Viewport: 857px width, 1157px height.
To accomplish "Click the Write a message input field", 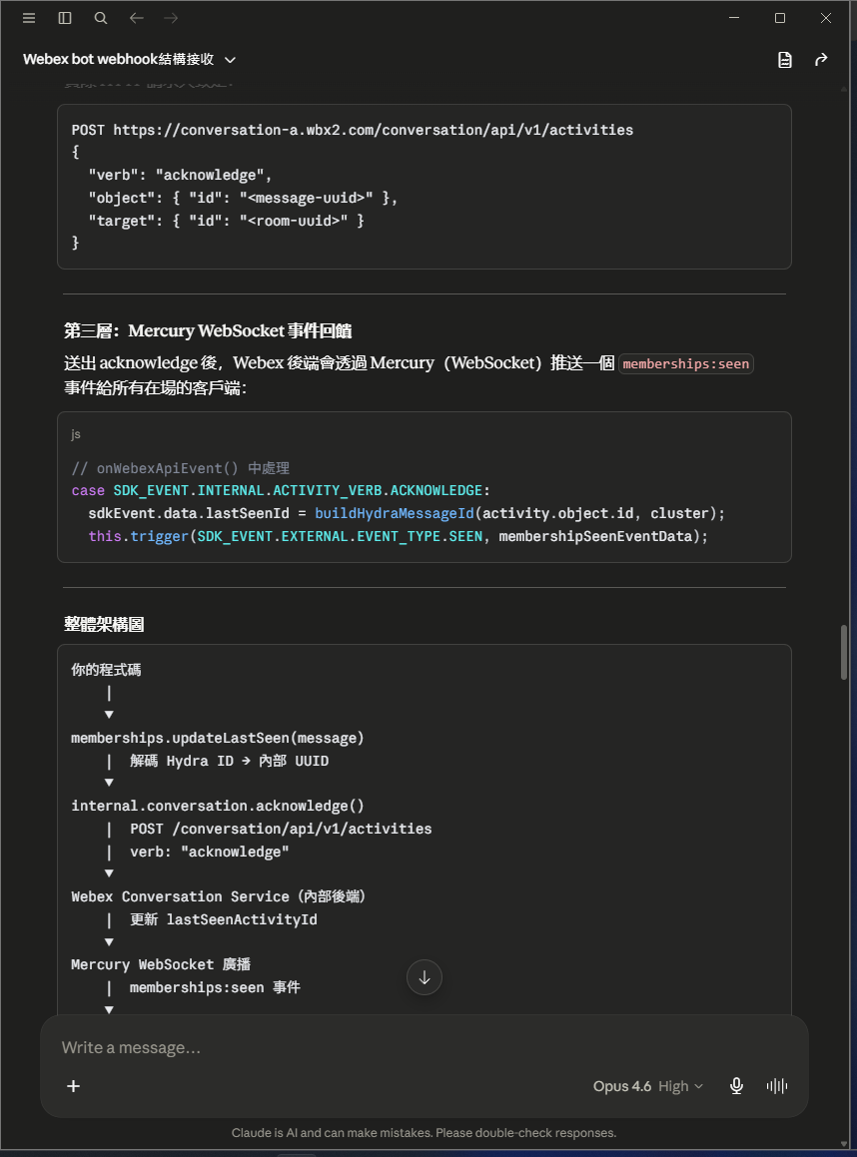I will click(x=424, y=1047).
